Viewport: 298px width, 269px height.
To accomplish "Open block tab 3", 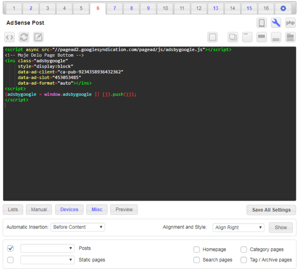I will (47, 8).
